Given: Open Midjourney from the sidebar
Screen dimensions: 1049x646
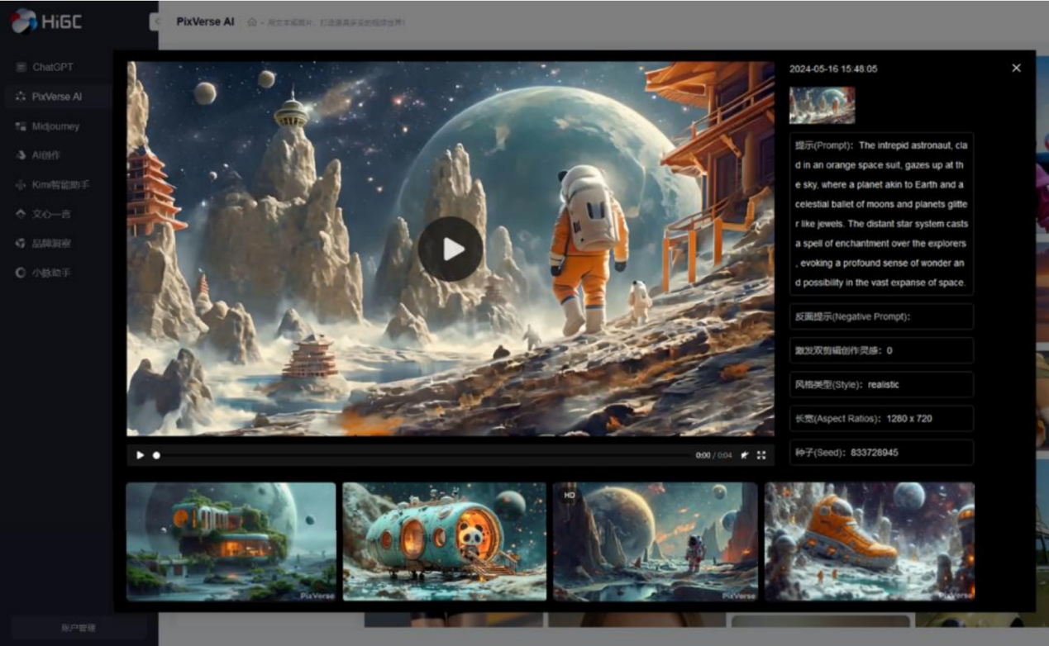Looking at the screenshot, I should point(55,126).
